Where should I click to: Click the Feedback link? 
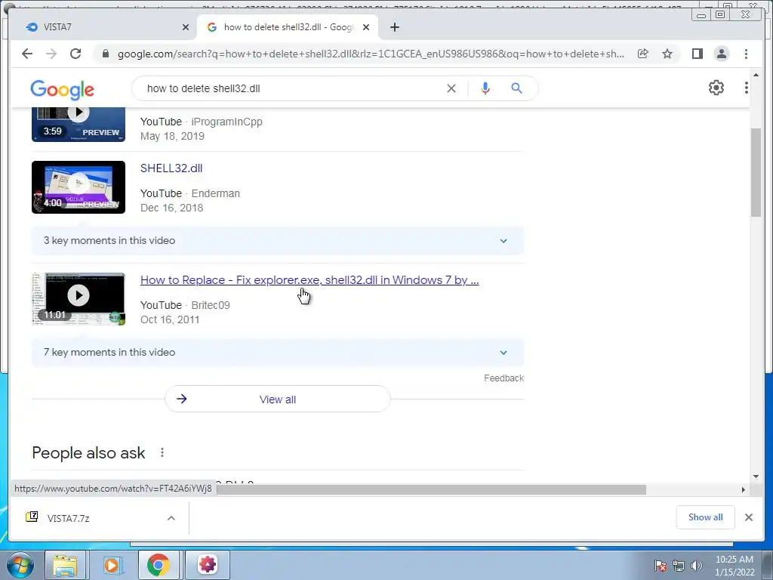504,378
